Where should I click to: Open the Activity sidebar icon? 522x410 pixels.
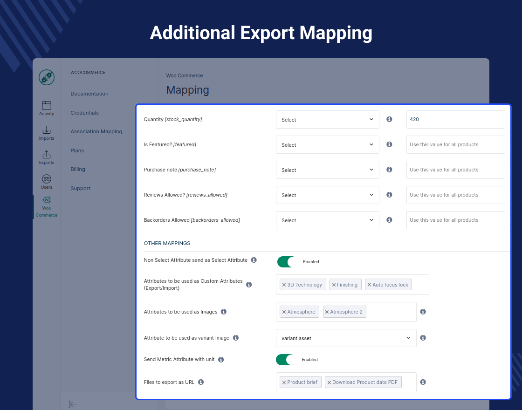[x=47, y=109]
